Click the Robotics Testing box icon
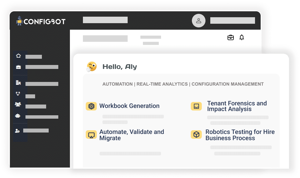This screenshot has width=300, height=178. [x=196, y=135]
